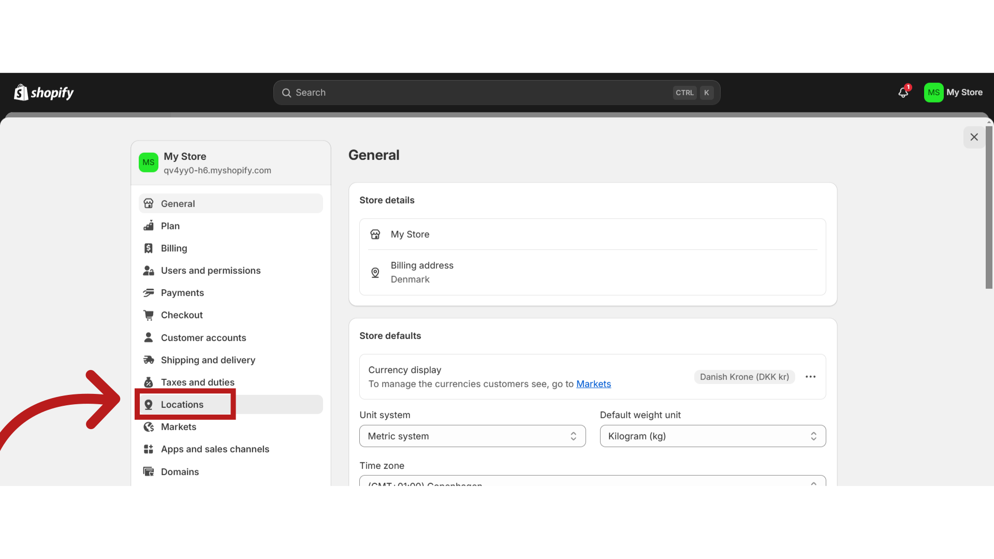Click the Plan chart icon
Image resolution: width=994 pixels, height=559 pixels.
pyautogui.click(x=149, y=226)
